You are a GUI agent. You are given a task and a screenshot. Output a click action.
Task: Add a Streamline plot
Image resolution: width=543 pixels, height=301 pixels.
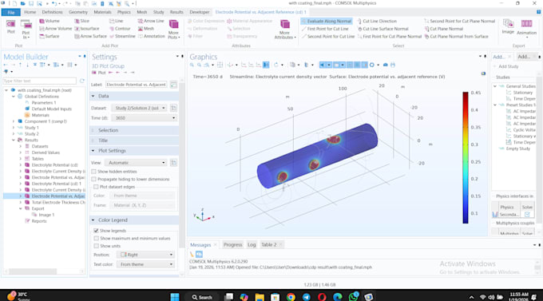(122, 37)
